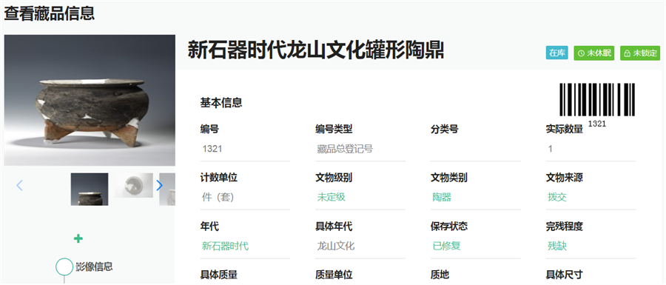Click the 残缺 completeness link
The height and width of the screenshot is (285, 666).
pos(557,246)
